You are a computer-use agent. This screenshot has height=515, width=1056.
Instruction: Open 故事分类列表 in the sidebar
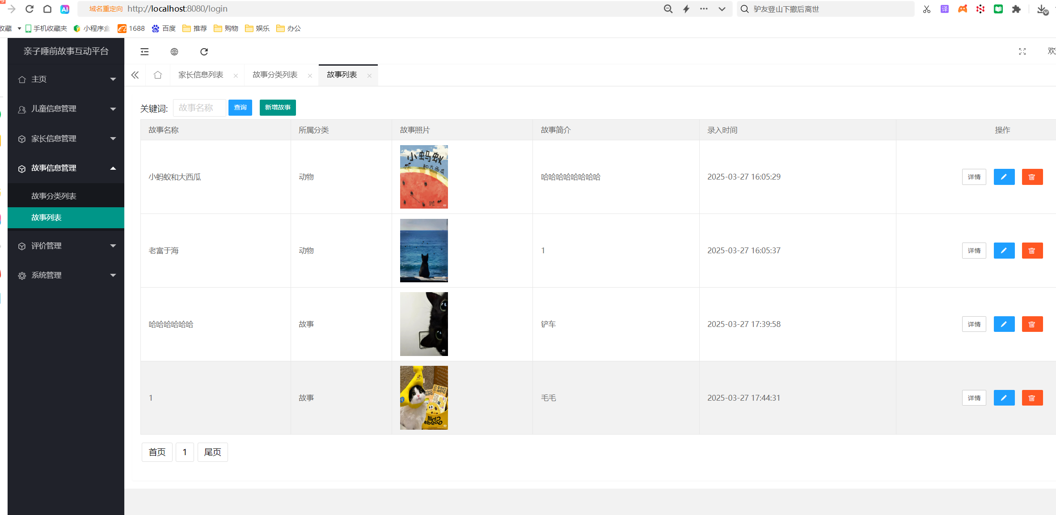[54, 196]
